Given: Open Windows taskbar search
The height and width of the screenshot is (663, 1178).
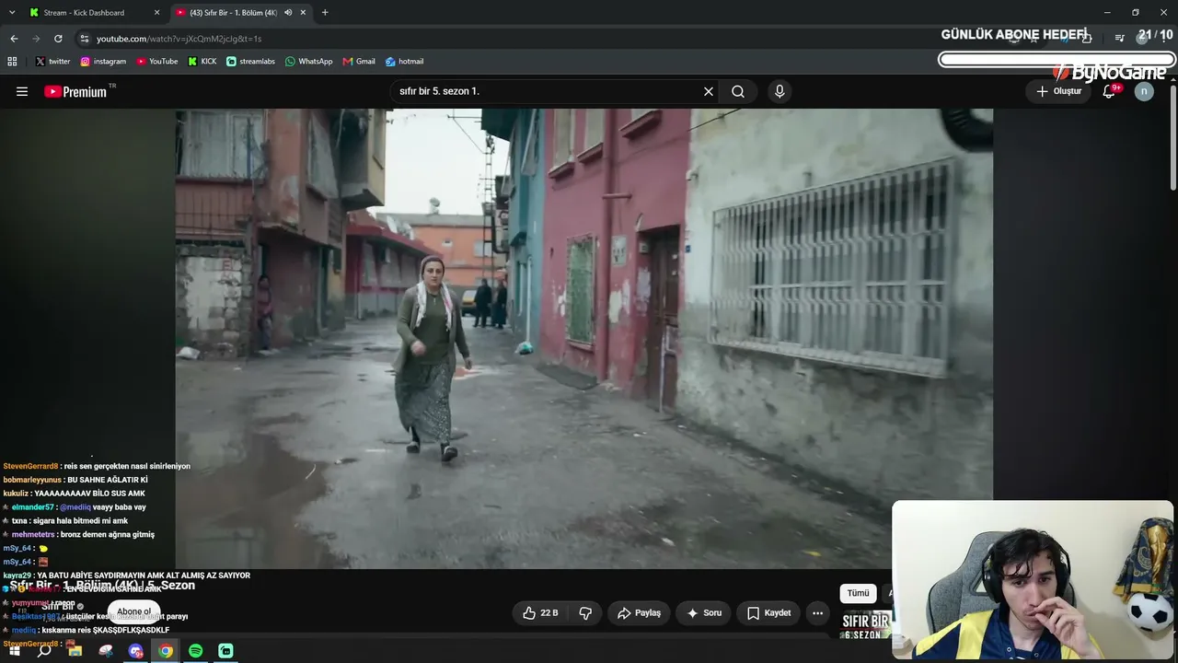Looking at the screenshot, I should click(x=44, y=651).
